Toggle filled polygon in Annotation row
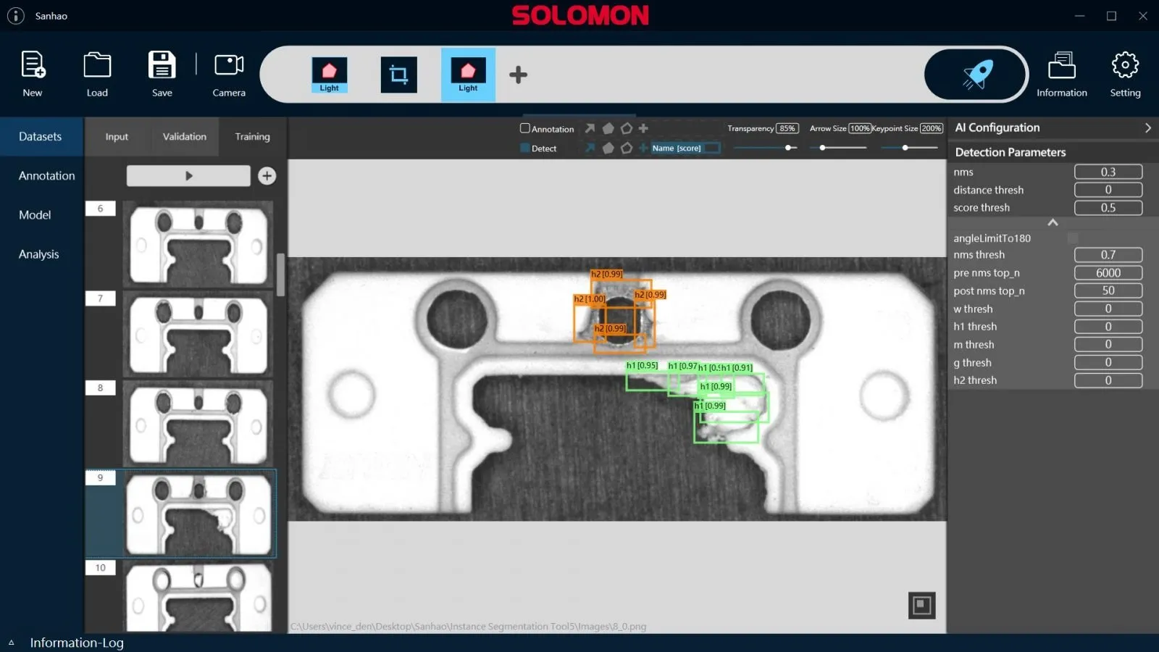The height and width of the screenshot is (652, 1159). pos(608,128)
